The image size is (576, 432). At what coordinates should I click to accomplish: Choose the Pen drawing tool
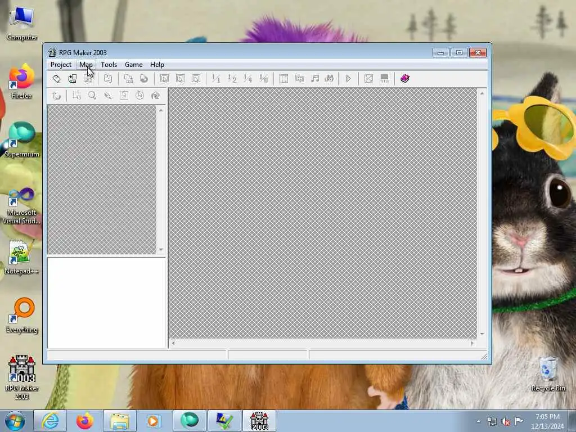(x=108, y=96)
